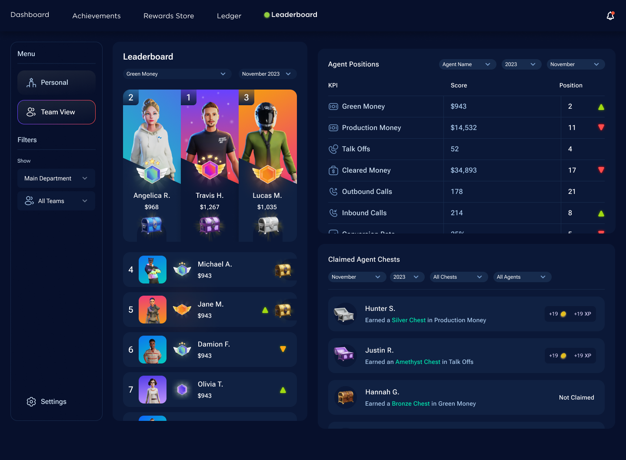This screenshot has height=460, width=626.
Task: Click the Talk Offs phone icon
Action: tap(333, 149)
